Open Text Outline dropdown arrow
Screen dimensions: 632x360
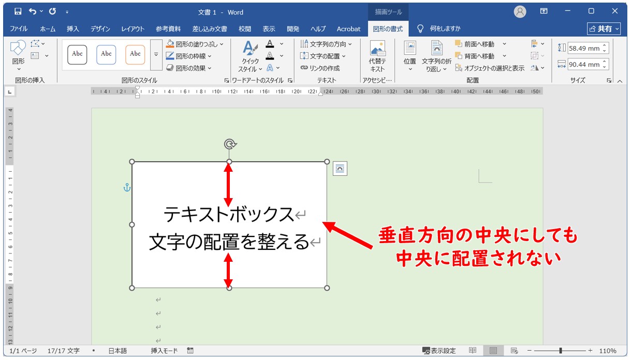282,56
